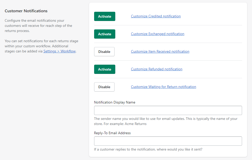Open Customize Waiting for Return notification link
This screenshot has height=160, width=252.
(x=163, y=87)
